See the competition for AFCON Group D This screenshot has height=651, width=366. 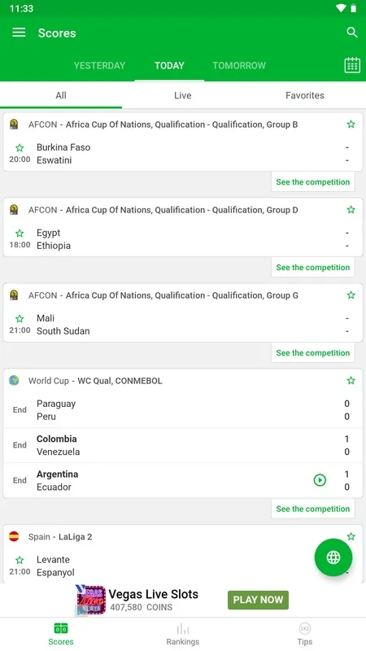coord(313,268)
